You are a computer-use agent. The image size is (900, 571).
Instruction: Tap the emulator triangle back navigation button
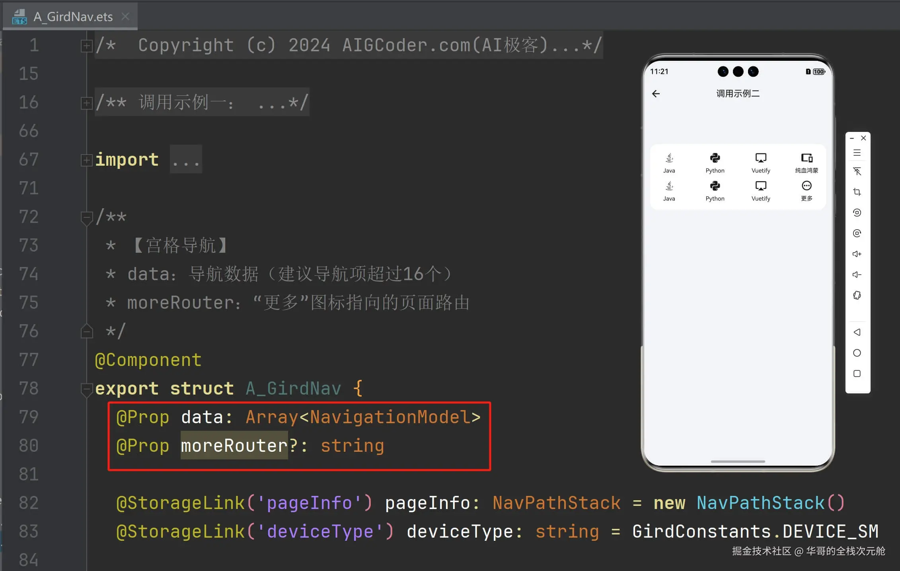(857, 332)
